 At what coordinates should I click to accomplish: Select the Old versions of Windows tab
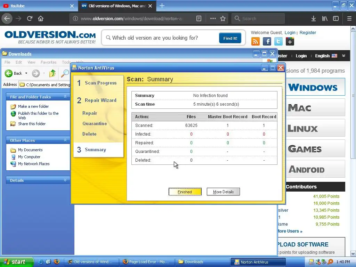pos(117,6)
